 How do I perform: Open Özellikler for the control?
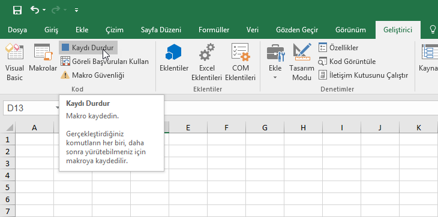coord(338,48)
